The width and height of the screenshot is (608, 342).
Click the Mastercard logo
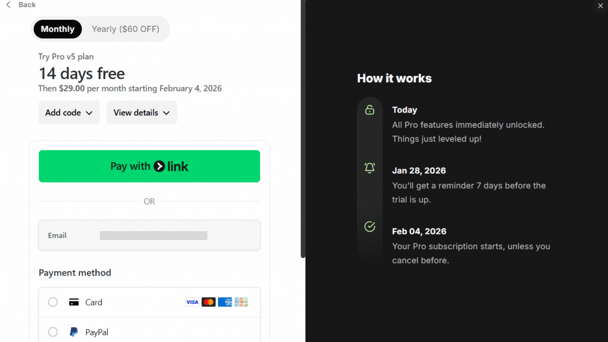click(208, 302)
